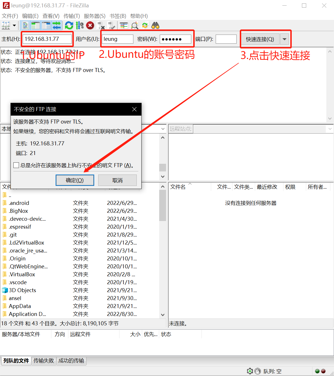Screen dimensions: 334x376
Task: Click local tree scrollbar up arrow
Action: 163,138
